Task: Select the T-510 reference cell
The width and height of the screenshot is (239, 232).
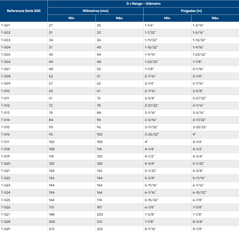Action: (6, 91)
